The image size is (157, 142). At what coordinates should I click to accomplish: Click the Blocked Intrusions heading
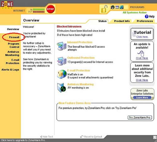69,27
